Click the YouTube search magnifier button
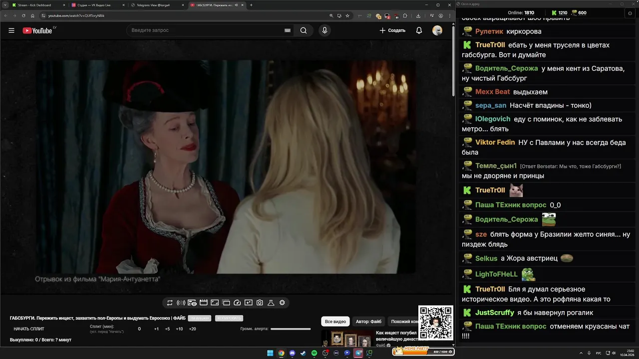 (304, 30)
